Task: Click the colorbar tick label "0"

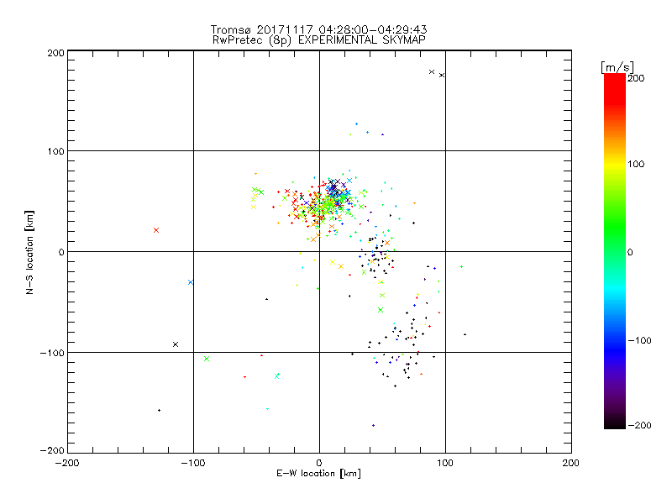Action: [630, 252]
